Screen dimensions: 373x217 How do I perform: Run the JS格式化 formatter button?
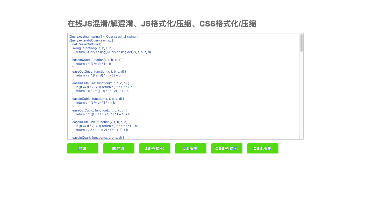tap(155, 149)
